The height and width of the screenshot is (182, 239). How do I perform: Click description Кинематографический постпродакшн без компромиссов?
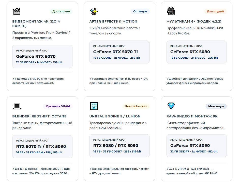tap(195, 125)
